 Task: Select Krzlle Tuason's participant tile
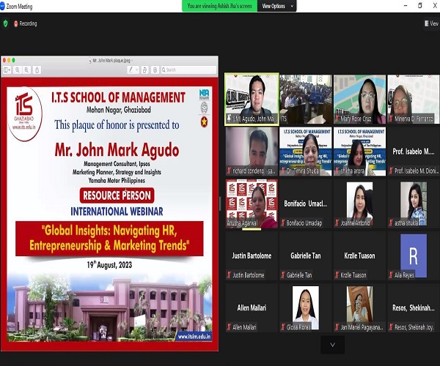(359, 255)
